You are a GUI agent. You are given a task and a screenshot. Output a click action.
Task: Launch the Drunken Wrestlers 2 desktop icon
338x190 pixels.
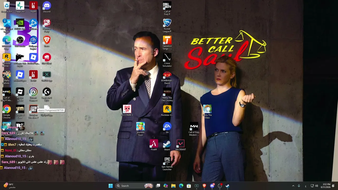[x=33, y=112]
